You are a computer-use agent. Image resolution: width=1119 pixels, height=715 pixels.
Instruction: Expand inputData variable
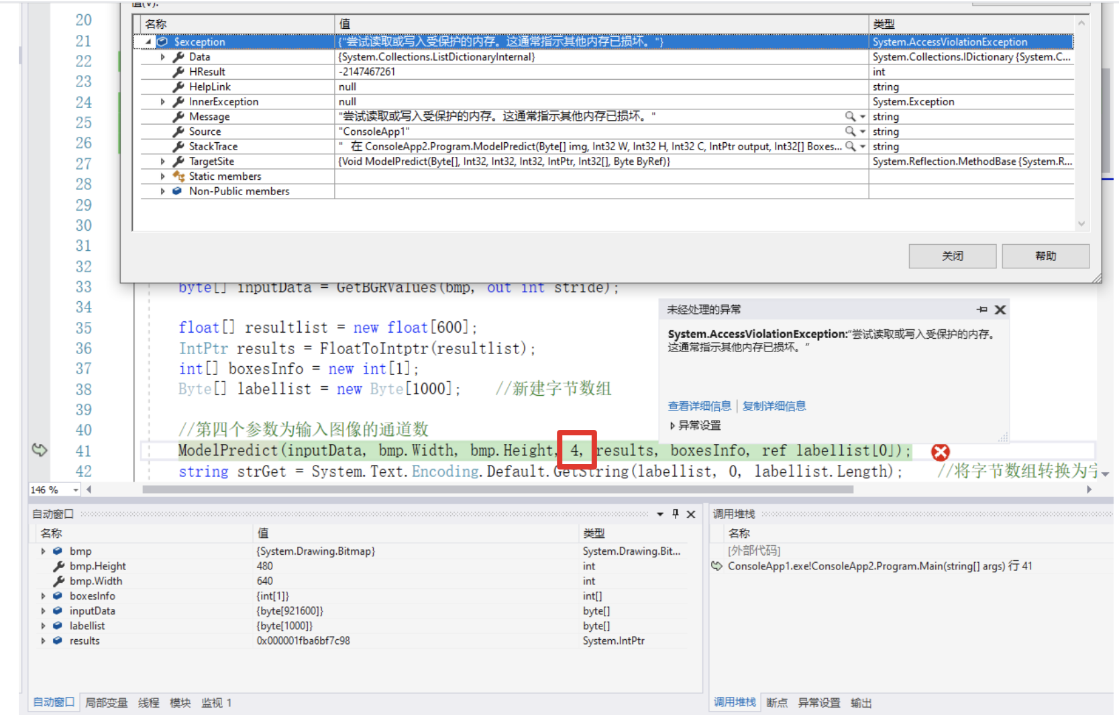pyautogui.click(x=43, y=611)
